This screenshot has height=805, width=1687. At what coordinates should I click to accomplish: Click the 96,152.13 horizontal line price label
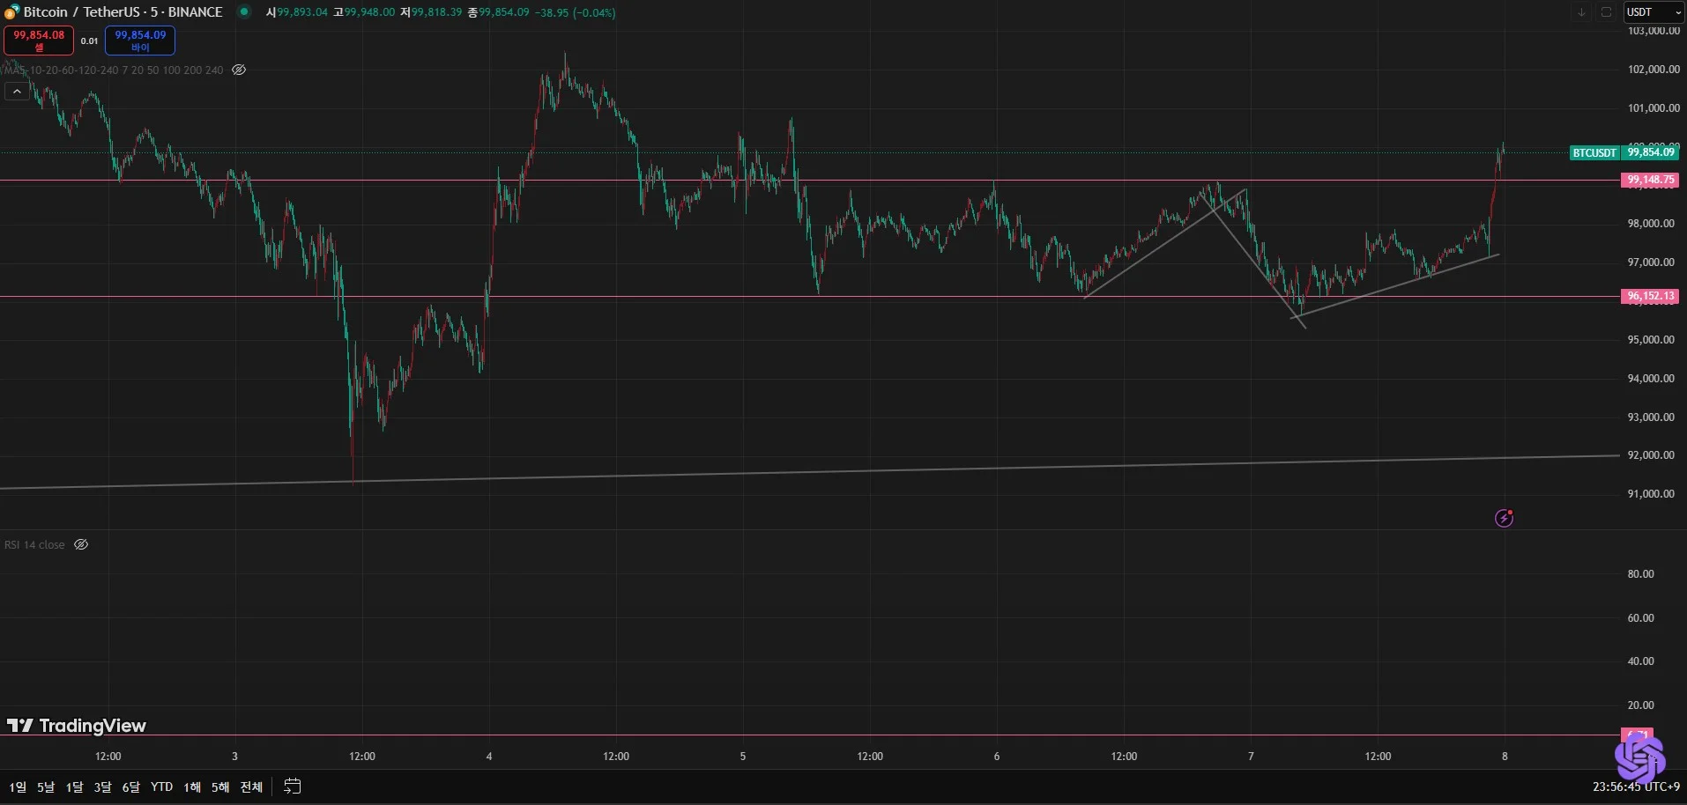point(1650,296)
